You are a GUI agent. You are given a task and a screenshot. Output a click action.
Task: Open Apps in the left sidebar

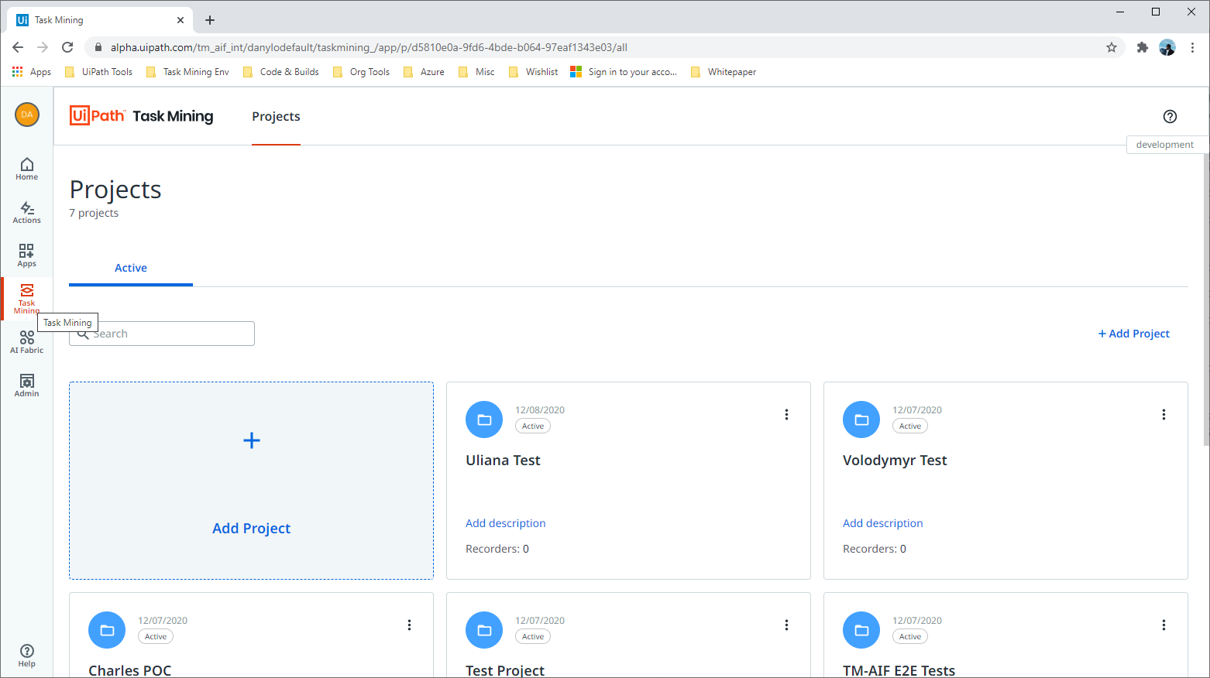tap(26, 255)
